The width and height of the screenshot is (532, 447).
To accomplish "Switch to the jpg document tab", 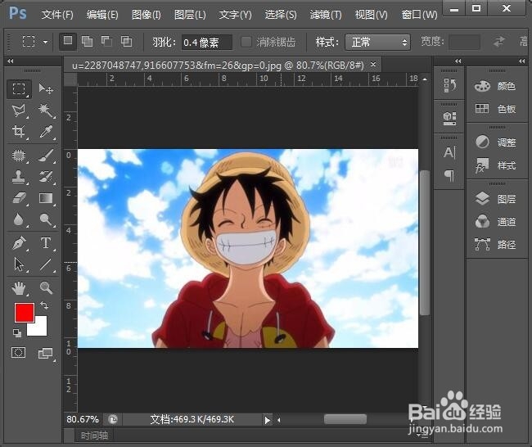I will tap(218, 65).
